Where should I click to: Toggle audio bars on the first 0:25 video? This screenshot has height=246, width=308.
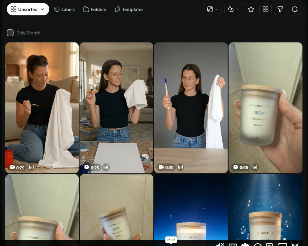coord(31,167)
